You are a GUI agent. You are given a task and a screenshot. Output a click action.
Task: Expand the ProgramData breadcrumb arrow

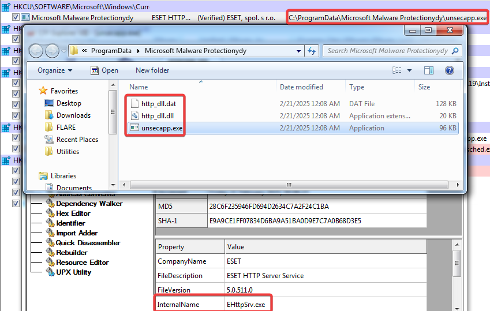point(138,51)
